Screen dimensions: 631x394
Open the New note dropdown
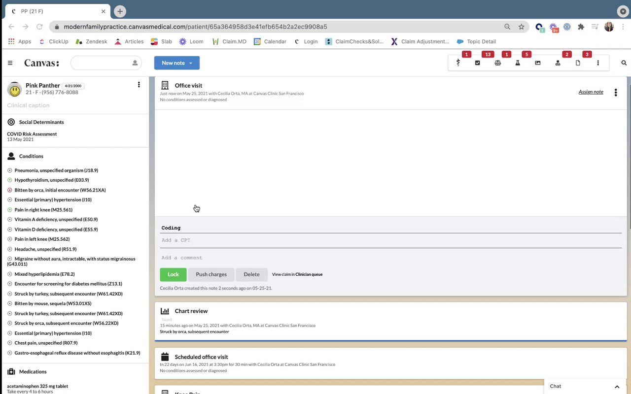pos(176,63)
